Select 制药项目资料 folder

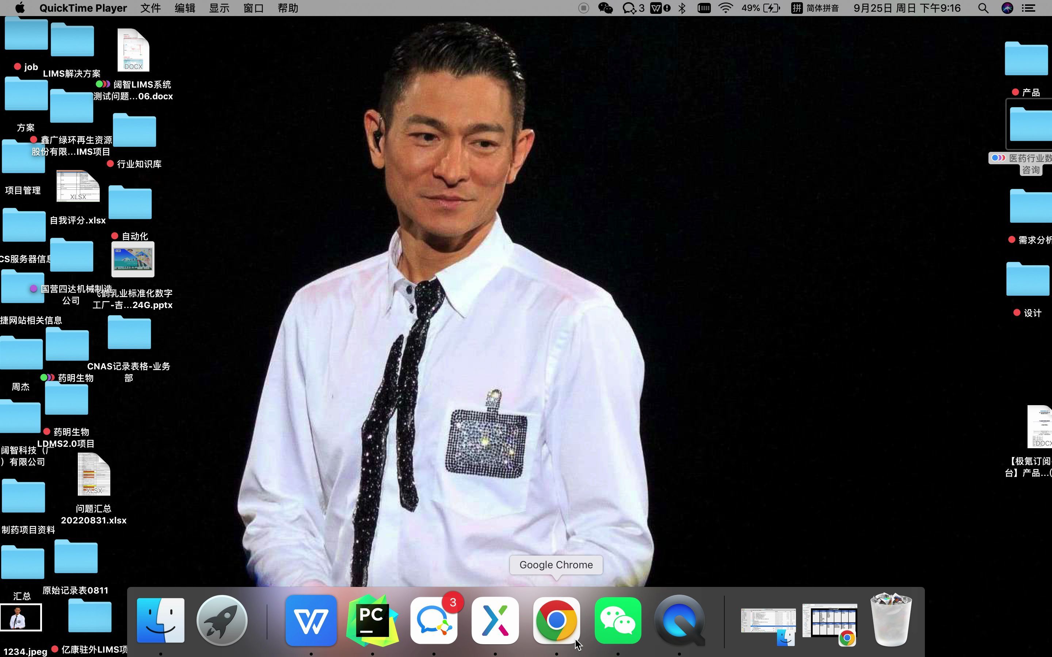pyautogui.click(x=23, y=496)
